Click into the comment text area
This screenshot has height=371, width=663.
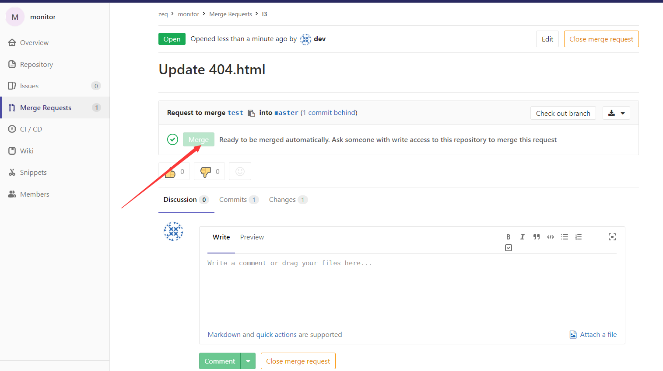point(411,288)
